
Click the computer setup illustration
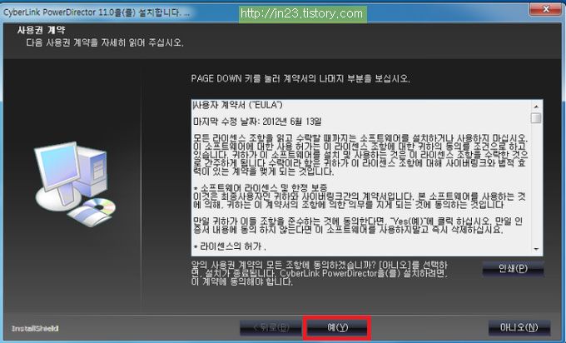(75, 184)
